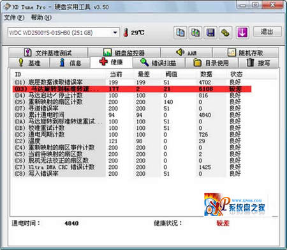Switch to the 基准 tab

29,63
